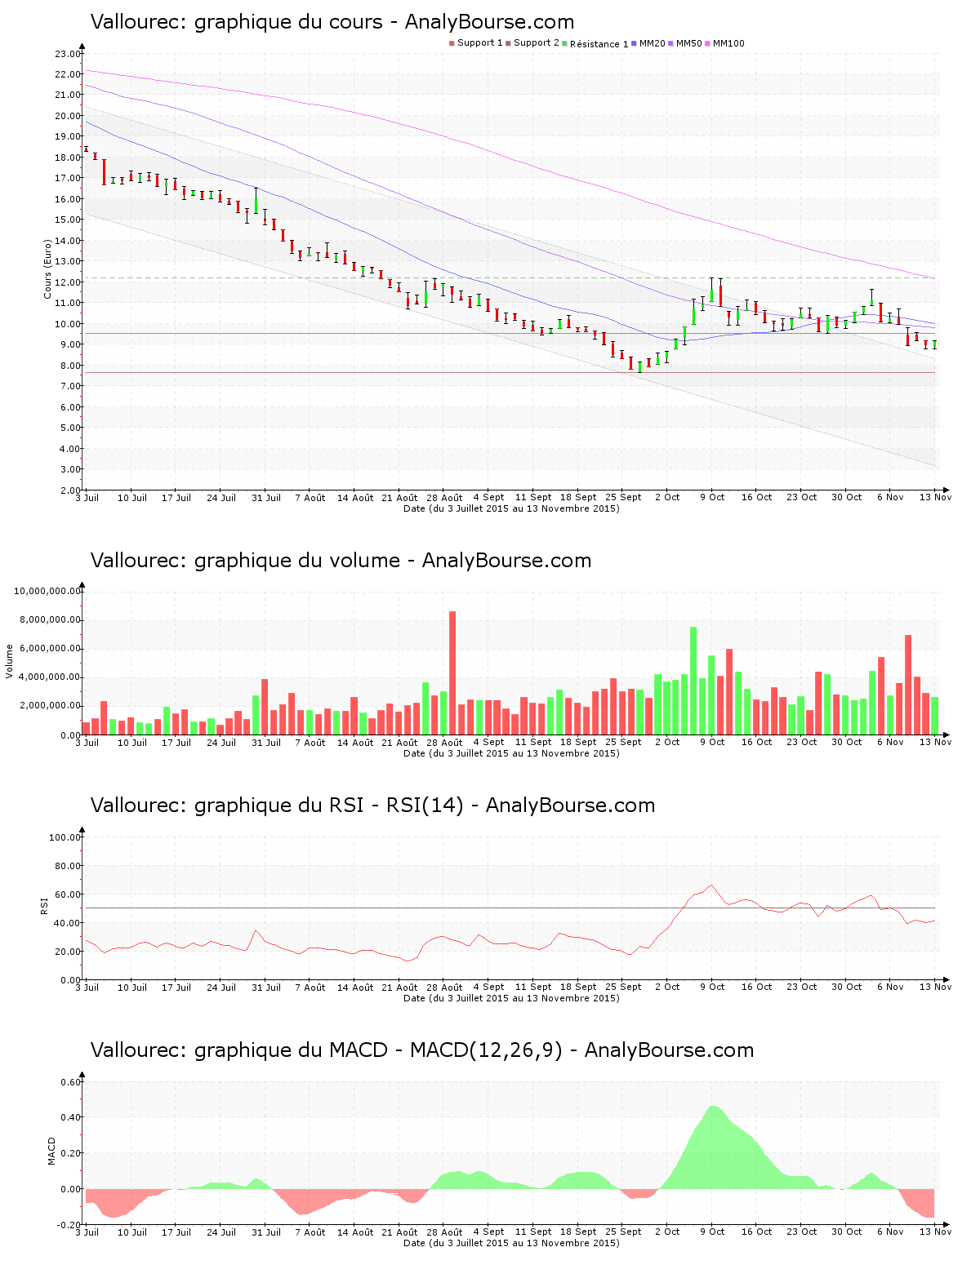This screenshot has width=980, height=1265.
Task: Click the '9 Oct' date on the price chart
Action: 712,497
